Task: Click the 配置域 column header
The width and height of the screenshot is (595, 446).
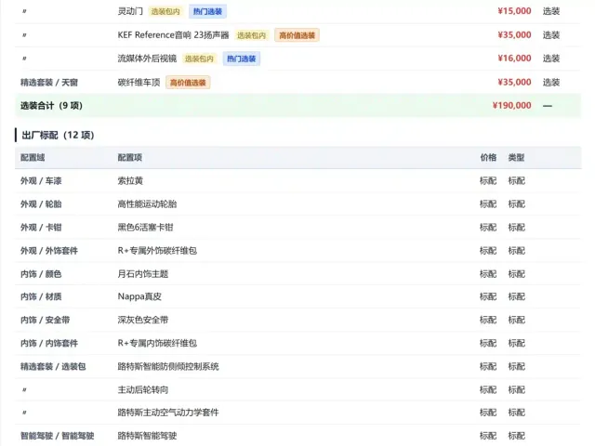Action: tap(33, 157)
